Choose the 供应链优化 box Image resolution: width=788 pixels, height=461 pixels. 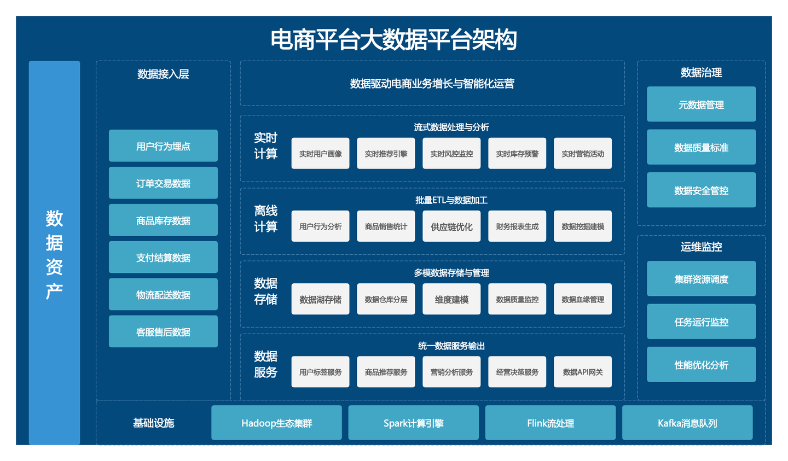tap(451, 226)
